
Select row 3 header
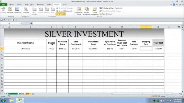pos(2,49)
